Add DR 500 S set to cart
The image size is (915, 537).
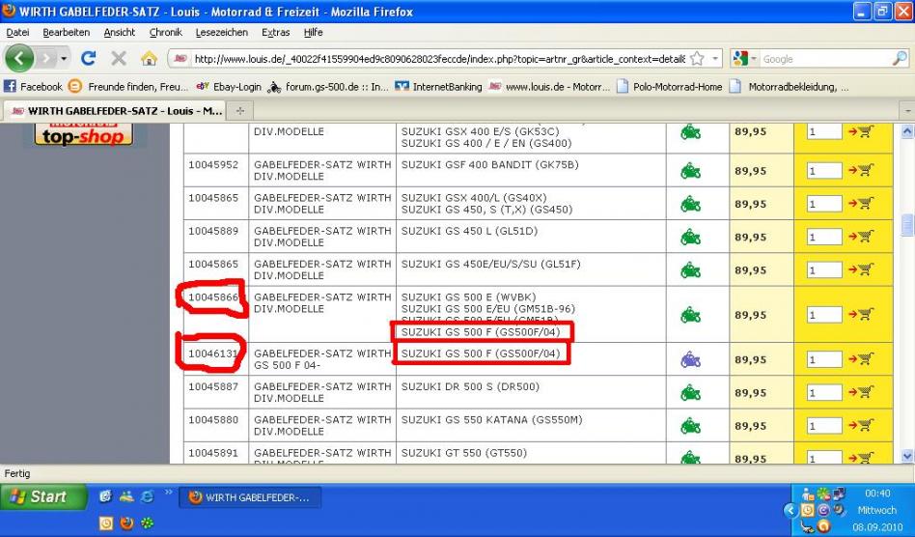pos(861,392)
